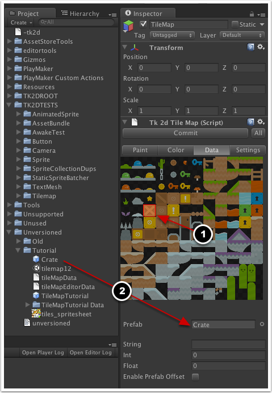The width and height of the screenshot is (272, 393).
Task: Check Enable Prefab Offset
Action: point(195,377)
